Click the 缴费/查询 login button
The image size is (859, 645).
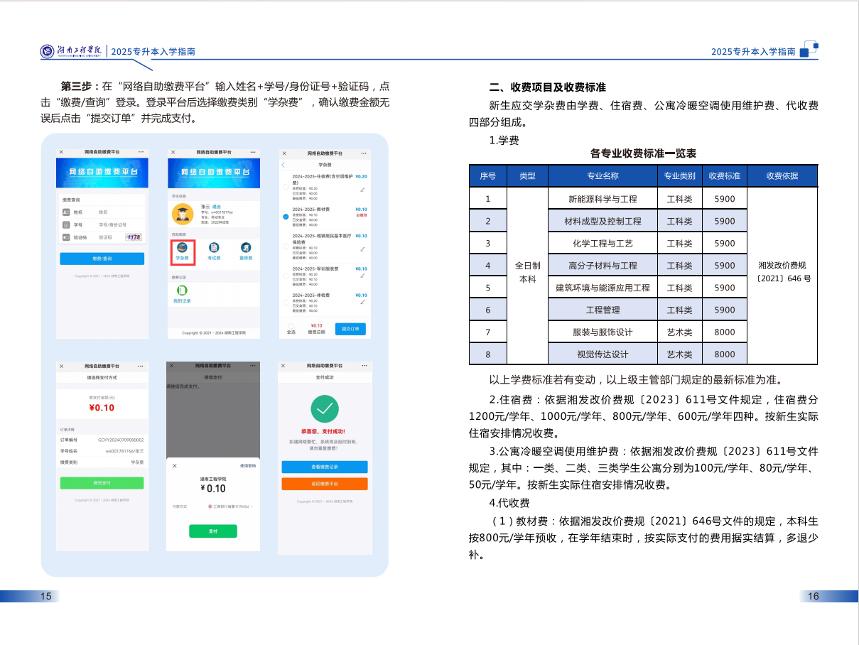(x=102, y=259)
